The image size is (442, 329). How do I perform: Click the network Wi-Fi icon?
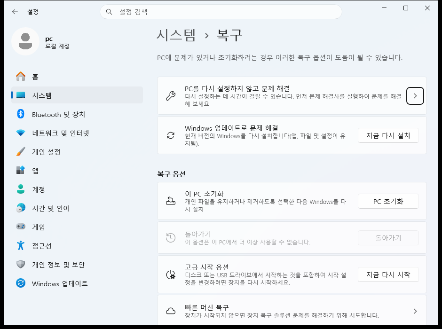(21, 133)
